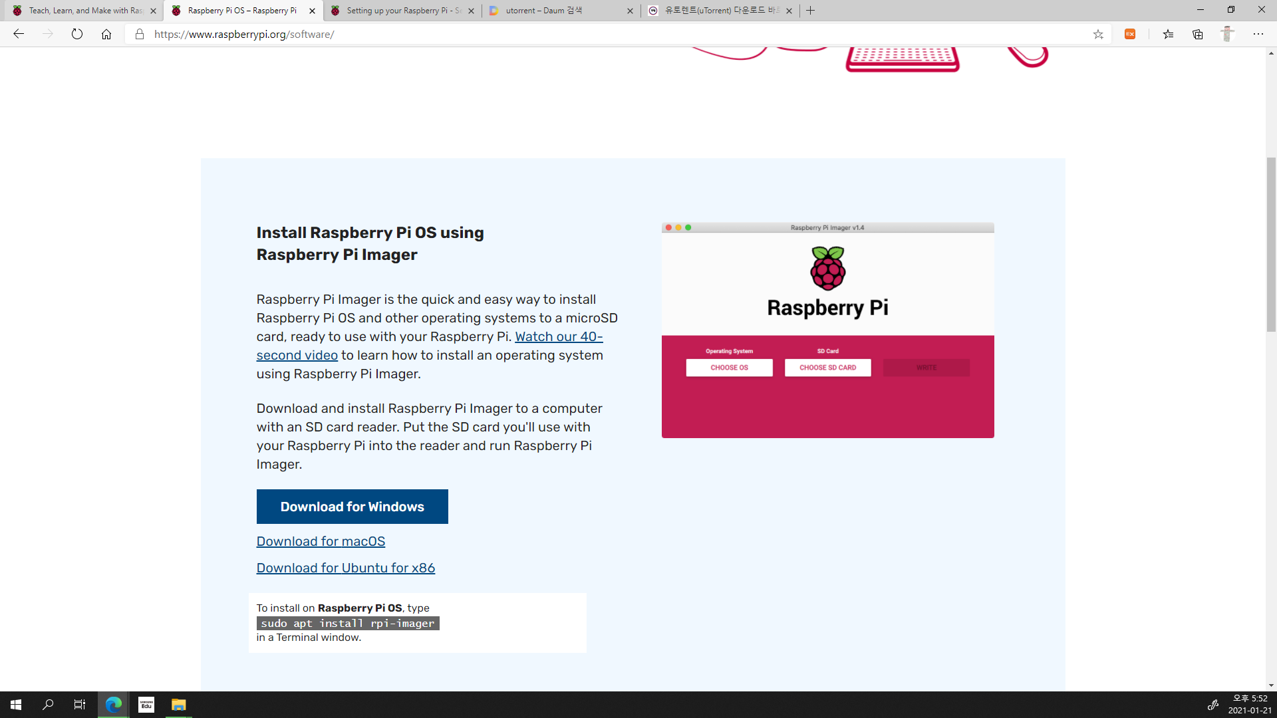Open the Favorites list icon
Viewport: 1277px width, 718px height.
click(x=1168, y=34)
